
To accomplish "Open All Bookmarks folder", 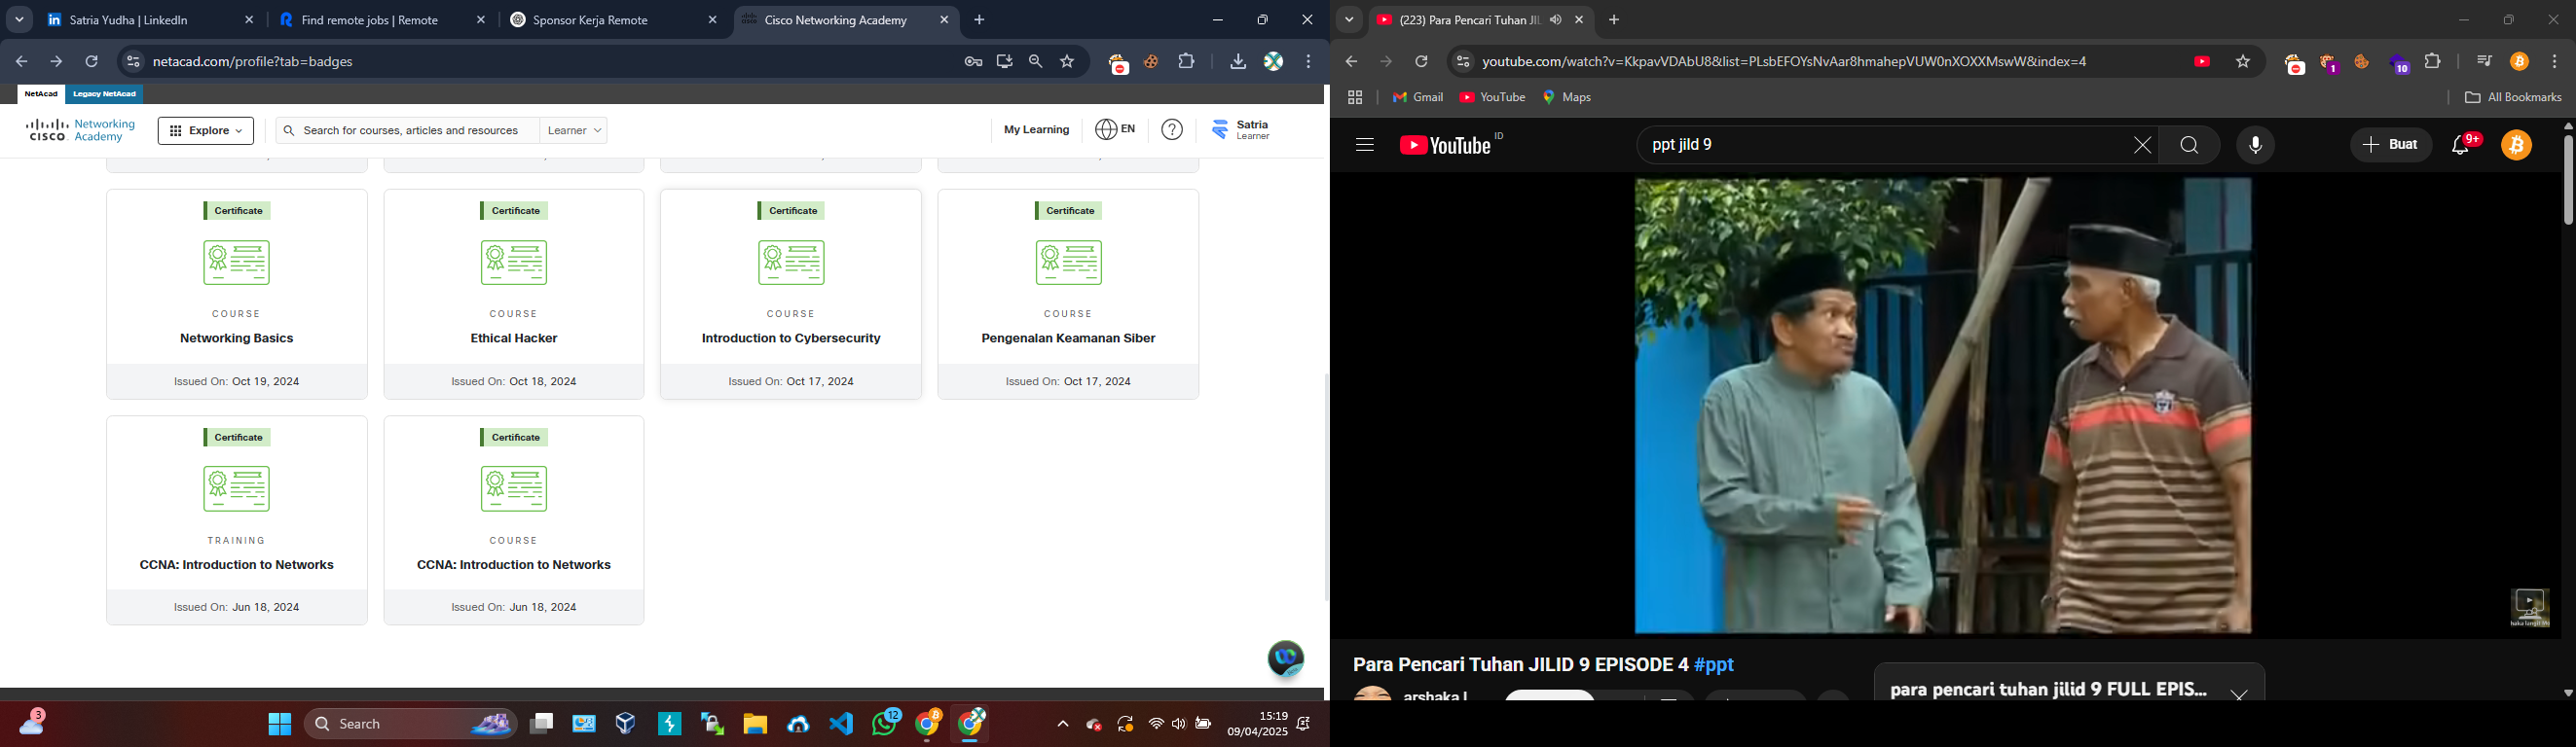I will (x=2512, y=98).
